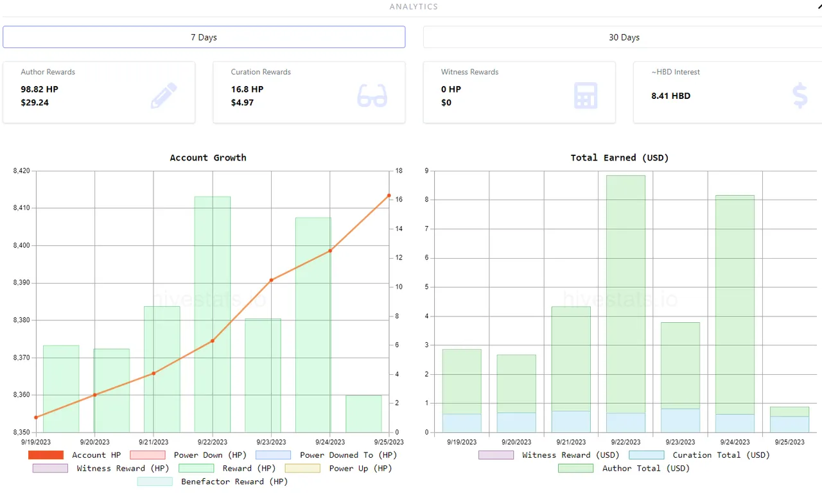Screen dimensions: 822x493
Task: Click the 9/22/2023 reward bar in Account Growth
Action: pyautogui.click(x=213, y=315)
